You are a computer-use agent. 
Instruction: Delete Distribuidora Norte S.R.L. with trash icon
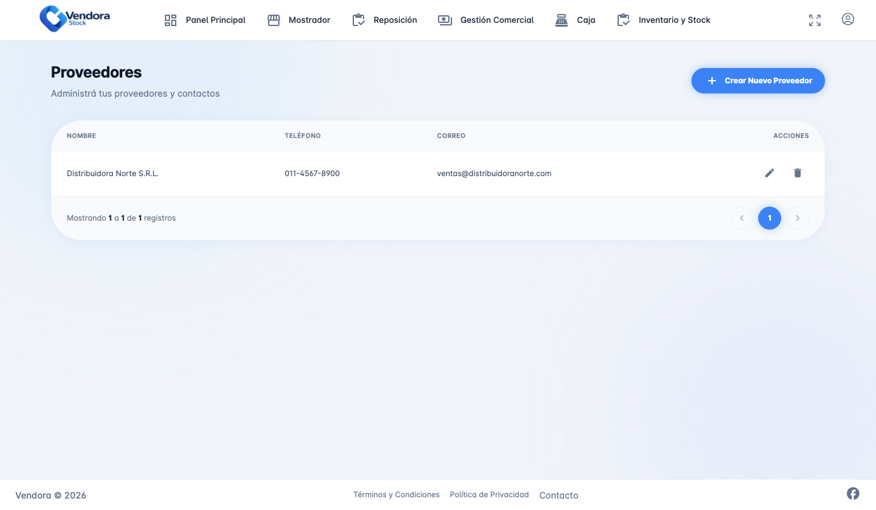[x=798, y=173]
